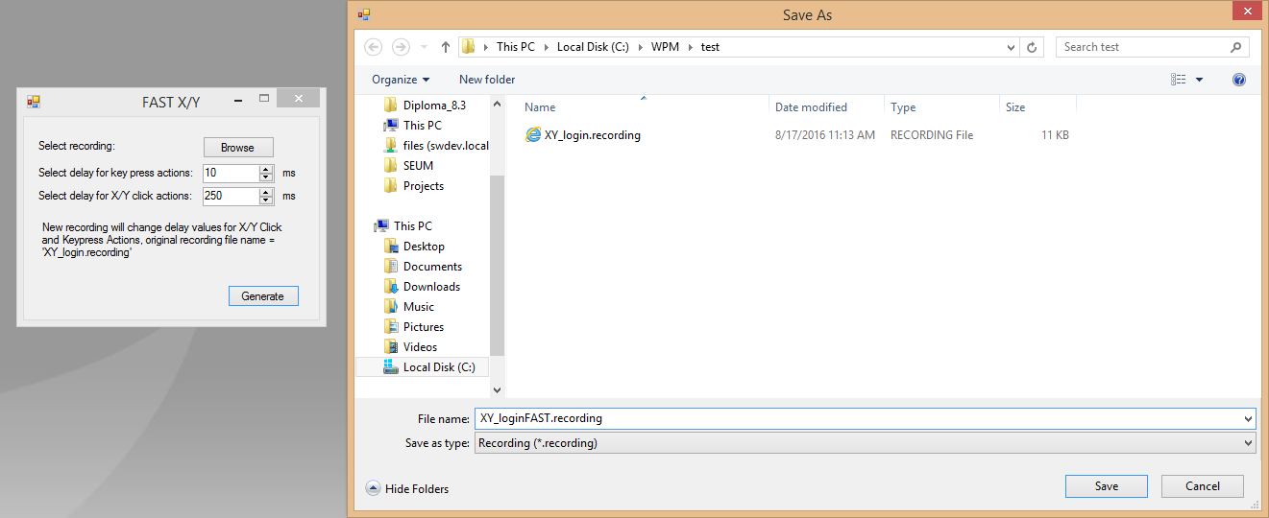Click the Downloads folder icon
The width and height of the screenshot is (1269, 518).
click(391, 287)
